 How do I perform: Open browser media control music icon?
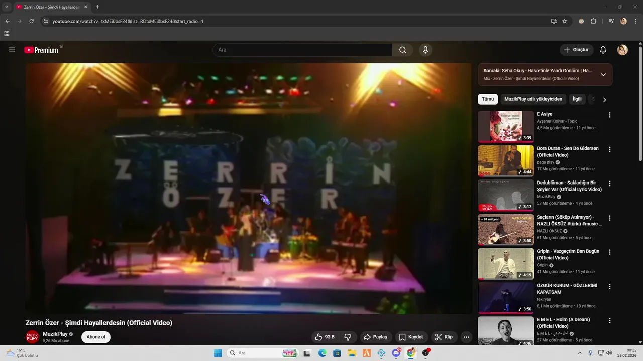611,21
